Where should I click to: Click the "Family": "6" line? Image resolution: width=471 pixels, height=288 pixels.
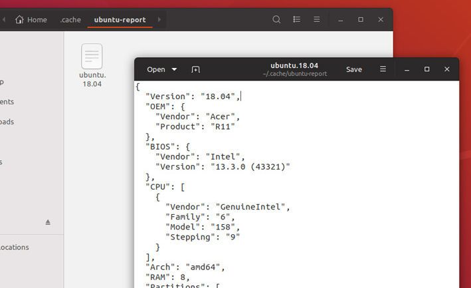coord(201,217)
